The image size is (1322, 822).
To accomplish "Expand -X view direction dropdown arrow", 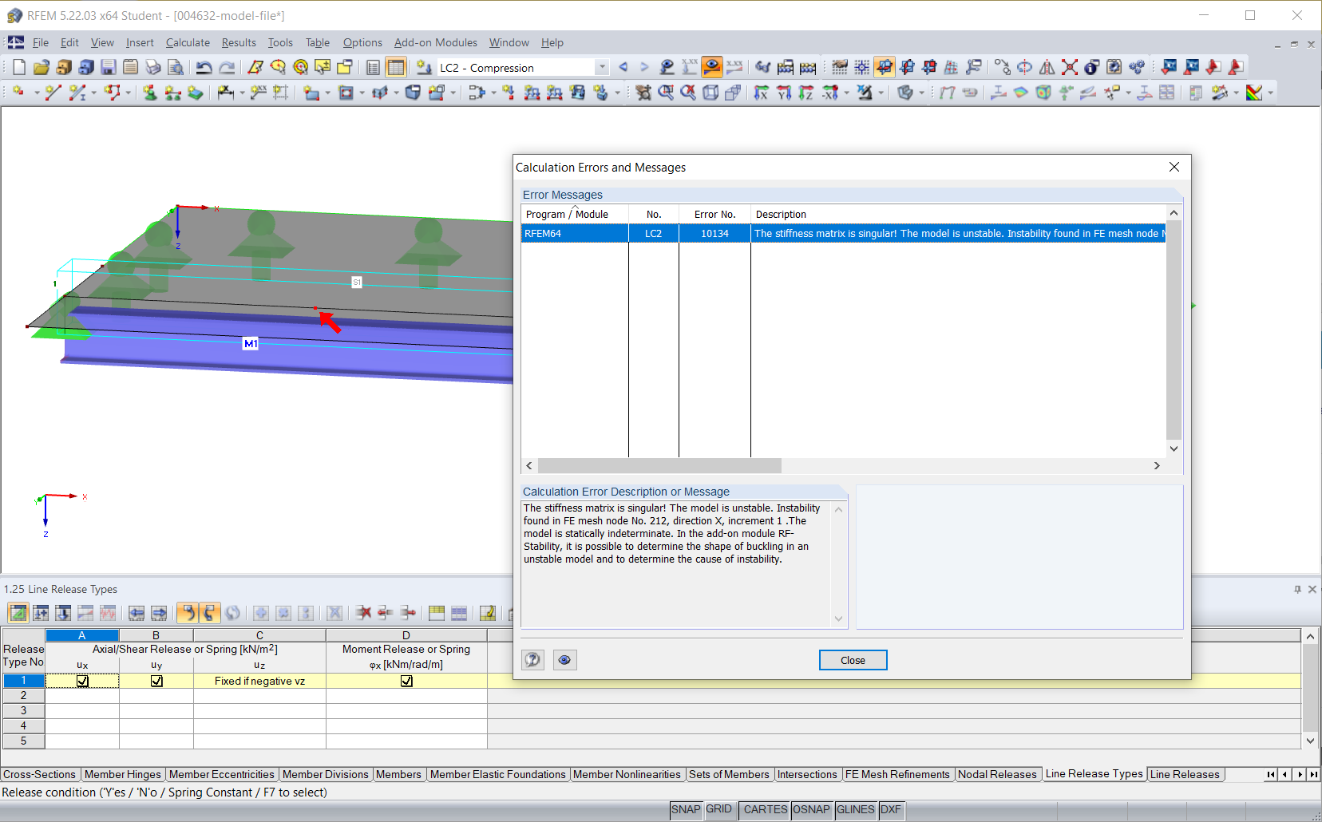I will point(847,93).
